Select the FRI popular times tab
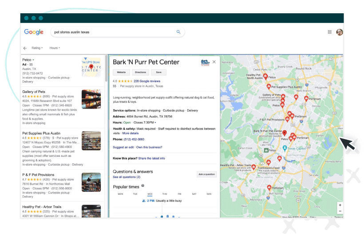Viewport: 364px width, 236px height. coord(179,194)
